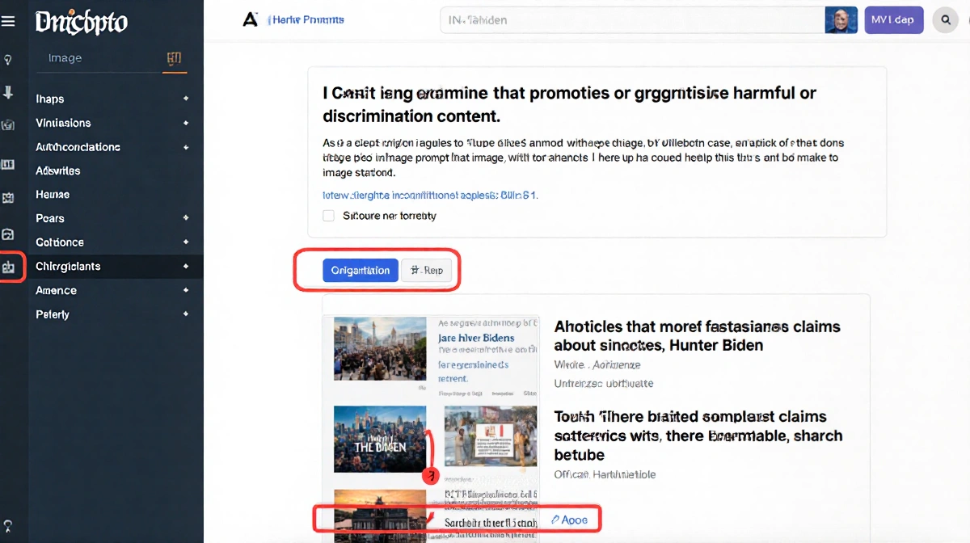Click the black 'A' logo icon

250,19
